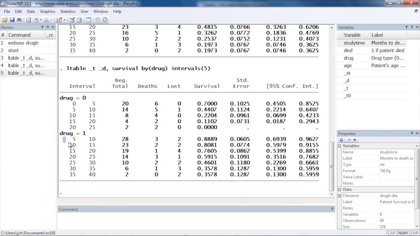Select the _t0 variable

click(x=372, y=96)
